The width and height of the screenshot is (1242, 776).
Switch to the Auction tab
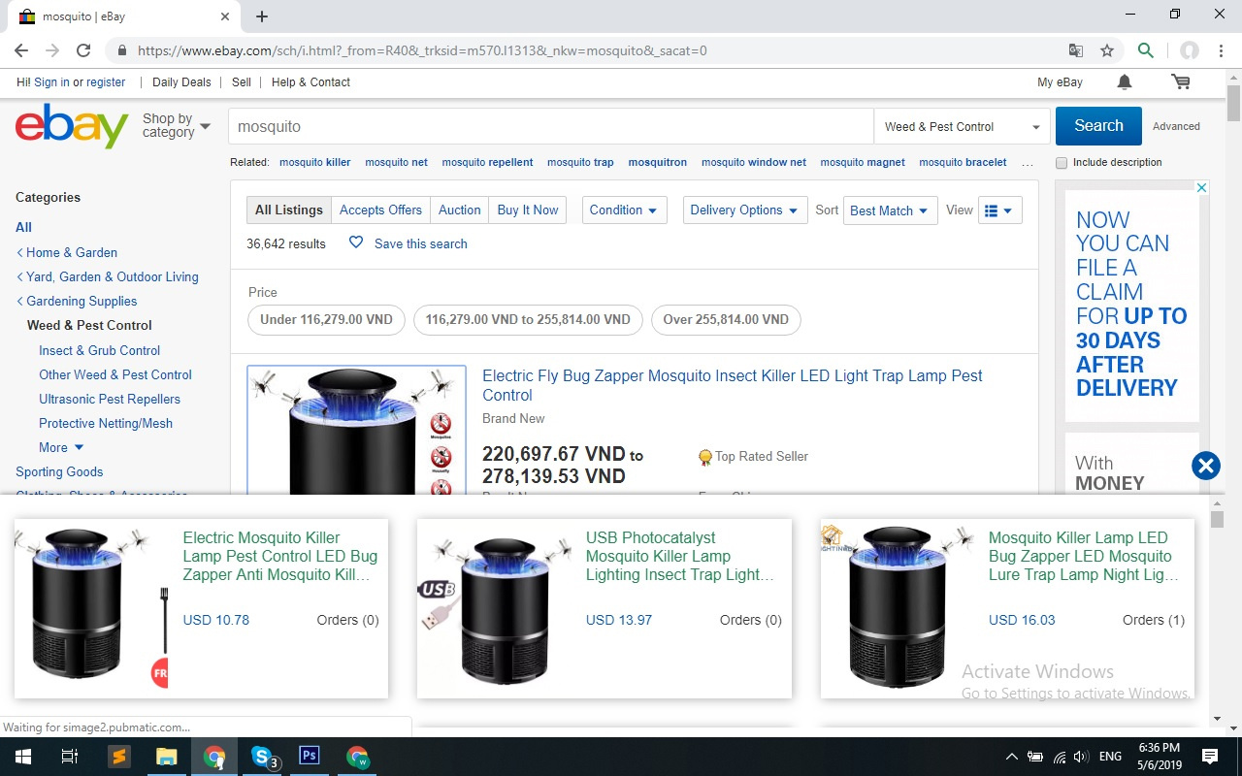(459, 210)
